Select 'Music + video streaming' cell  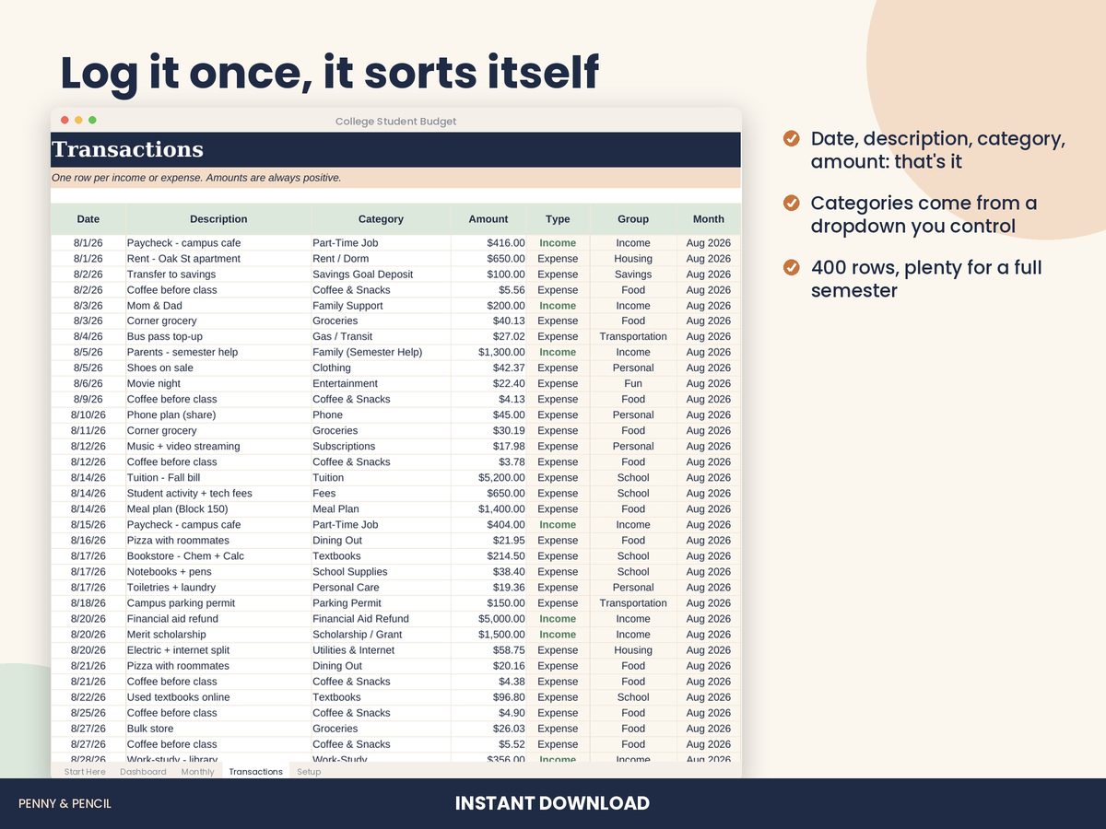218,447
